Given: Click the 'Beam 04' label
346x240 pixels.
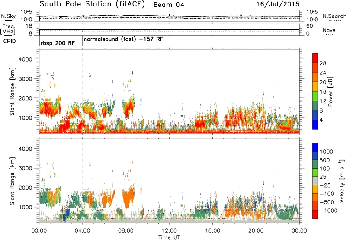Looking at the screenshot, I should click(169, 5).
